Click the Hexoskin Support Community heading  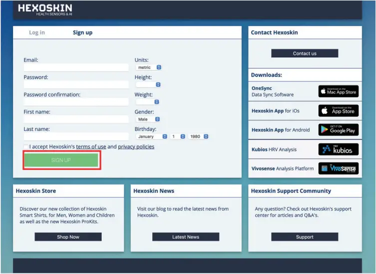click(291, 191)
